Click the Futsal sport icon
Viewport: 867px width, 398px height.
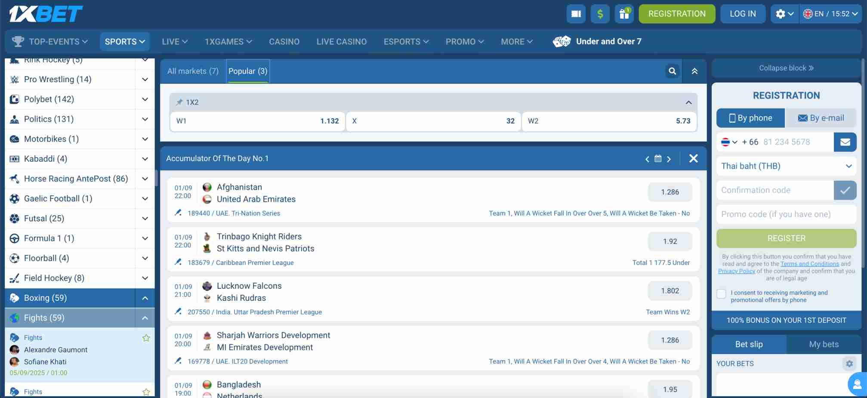point(14,219)
